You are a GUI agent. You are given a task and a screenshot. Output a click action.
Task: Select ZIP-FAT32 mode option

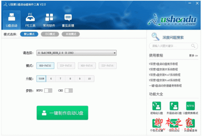tap(66, 66)
